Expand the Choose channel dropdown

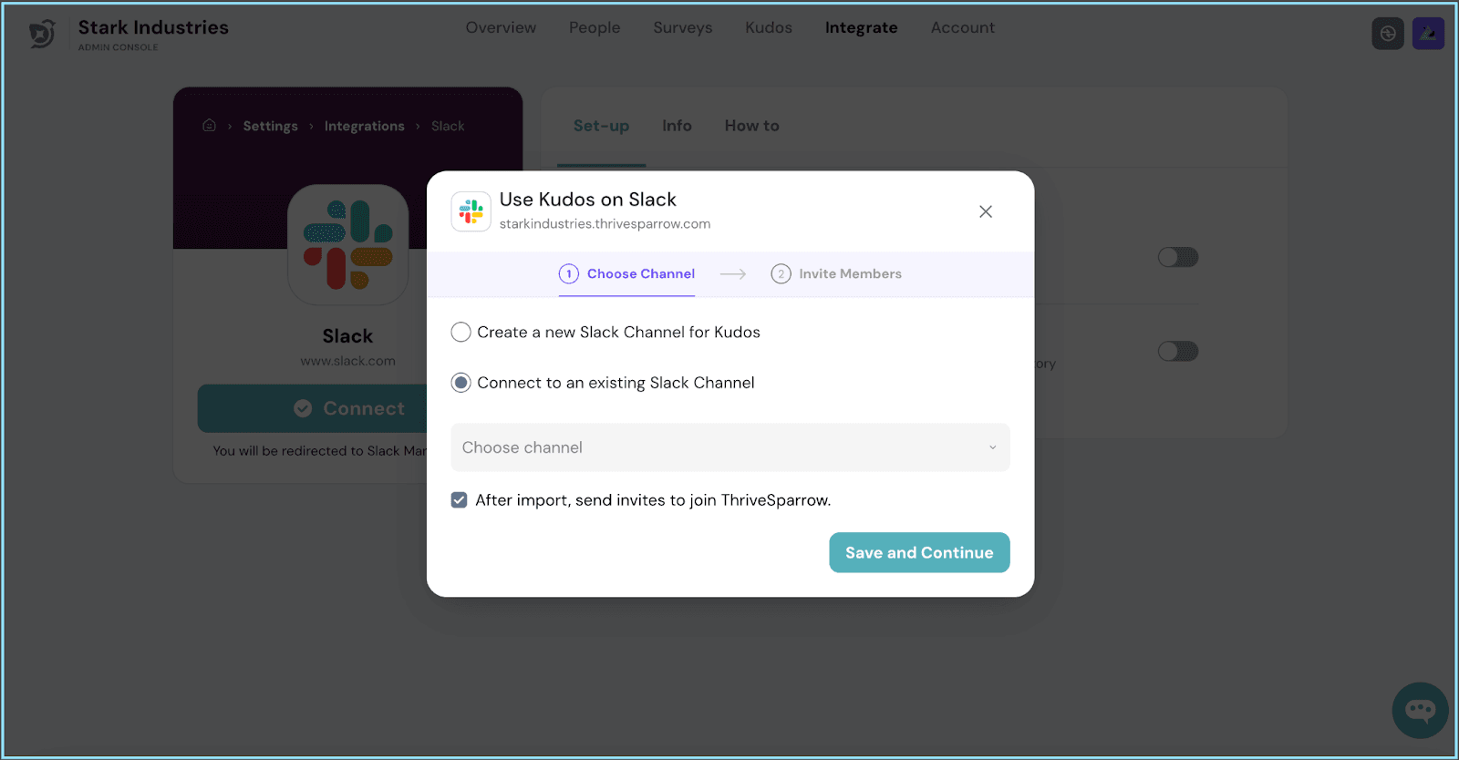click(x=729, y=447)
